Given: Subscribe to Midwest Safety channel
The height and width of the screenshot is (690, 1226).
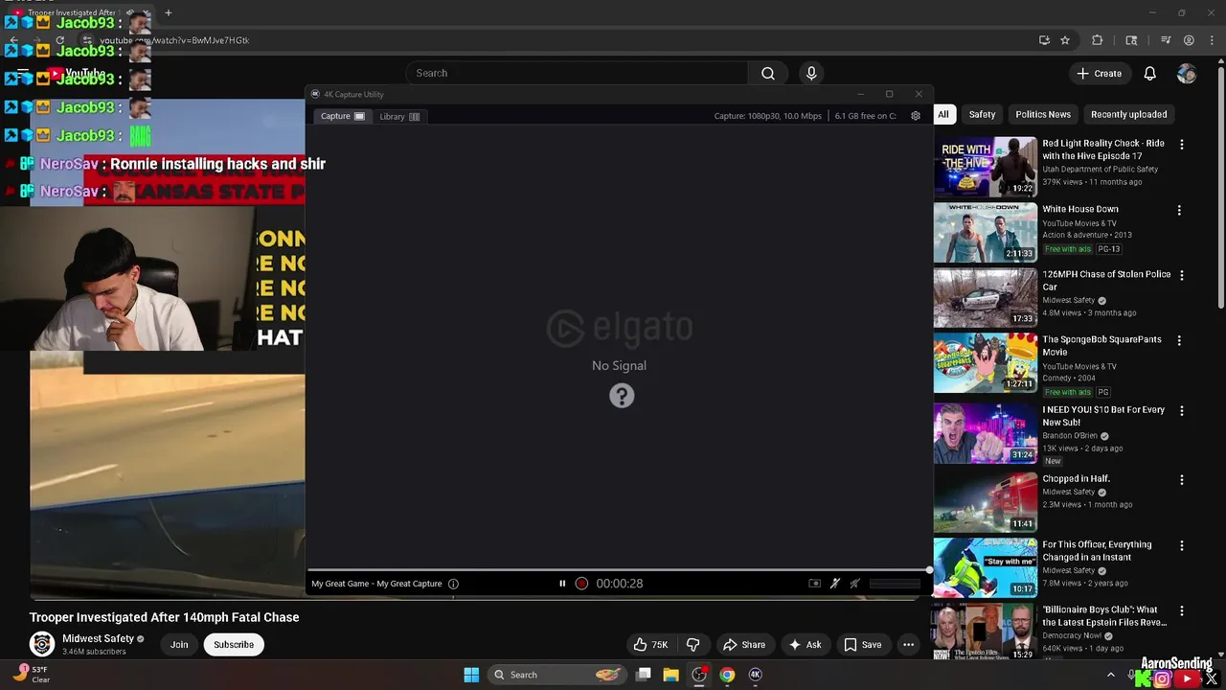Looking at the screenshot, I should tap(234, 645).
